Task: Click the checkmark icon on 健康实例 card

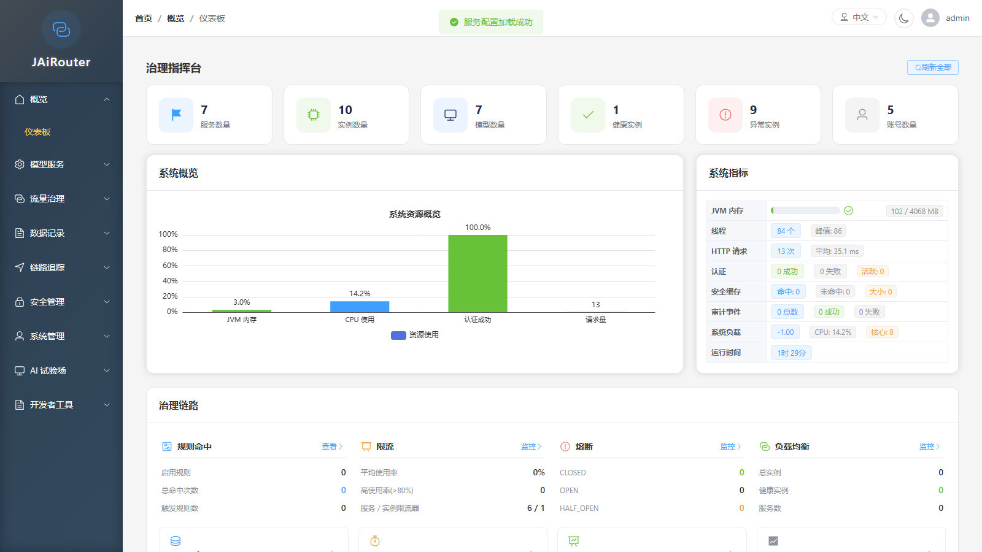Action: pos(588,115)
